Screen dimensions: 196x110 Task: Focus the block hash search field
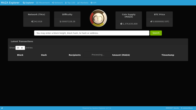tap(92, 33)
